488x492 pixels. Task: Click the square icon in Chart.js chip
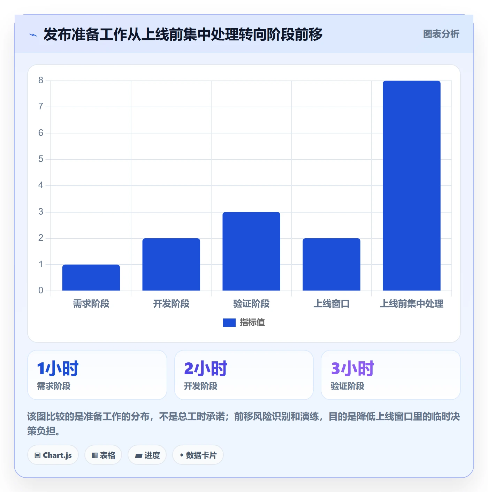[38, 455]
